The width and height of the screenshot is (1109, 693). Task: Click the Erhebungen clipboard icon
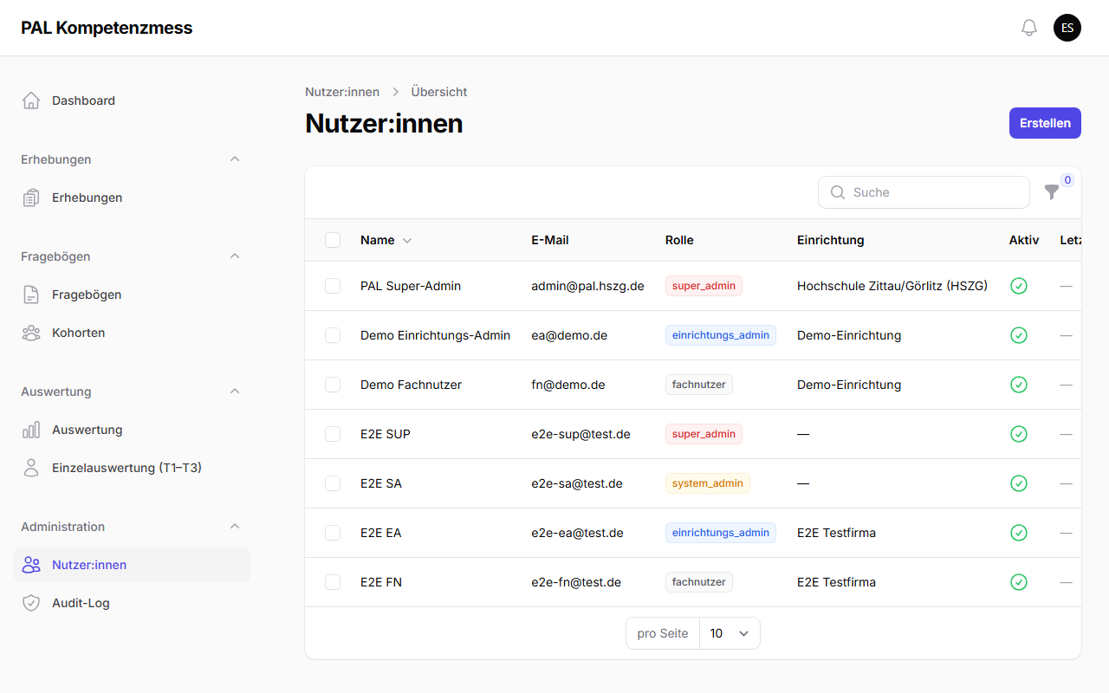31,198
